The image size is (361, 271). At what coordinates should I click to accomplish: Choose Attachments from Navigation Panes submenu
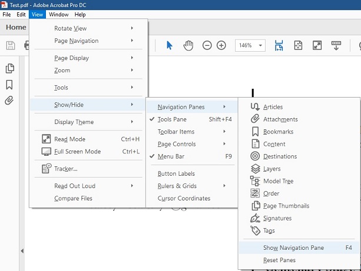coord(299,119)
